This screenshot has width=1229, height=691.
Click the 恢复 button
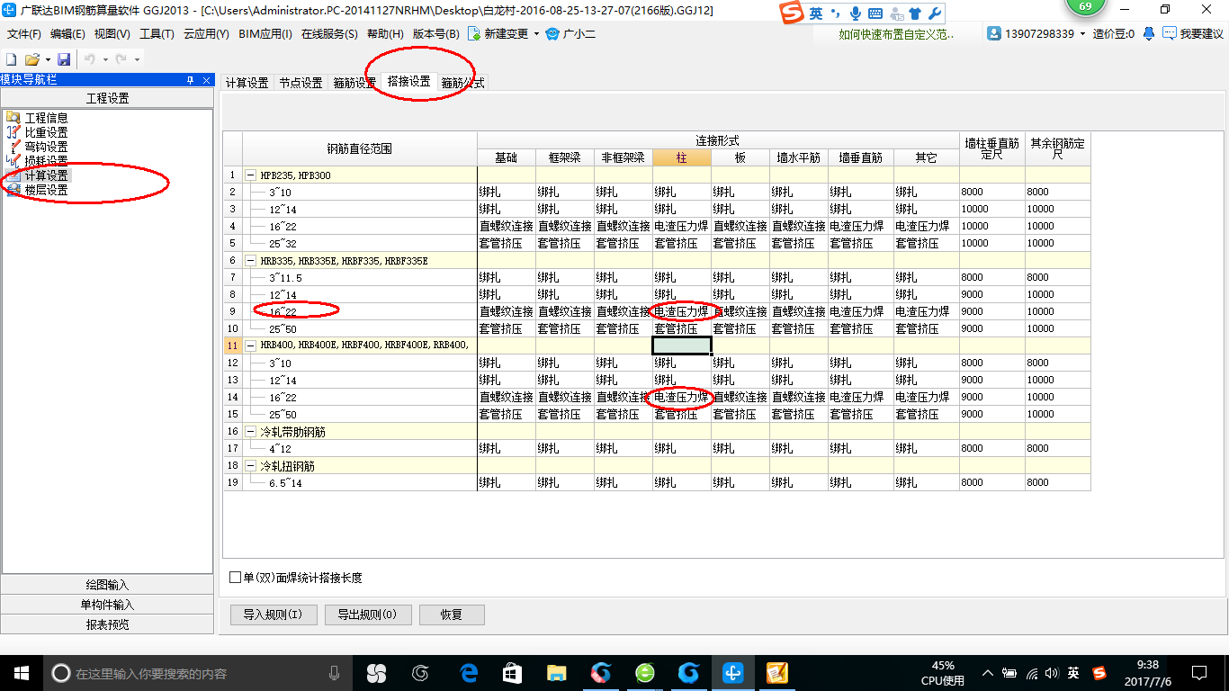[x=452, y=615]
